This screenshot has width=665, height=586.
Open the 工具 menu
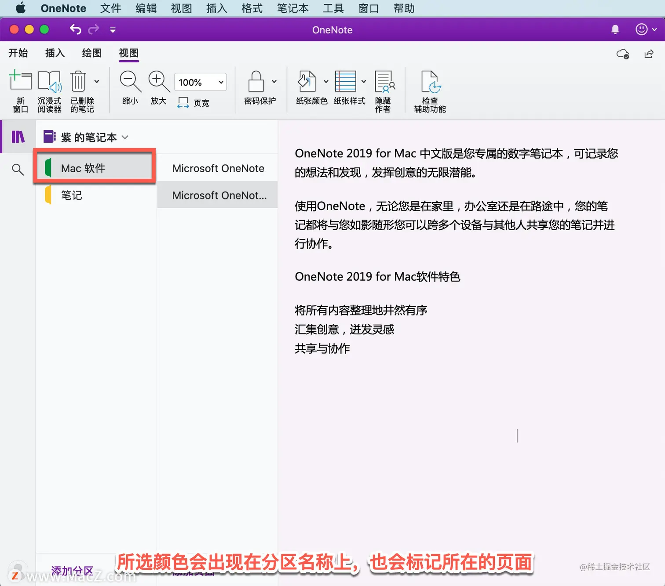(333, 8)
